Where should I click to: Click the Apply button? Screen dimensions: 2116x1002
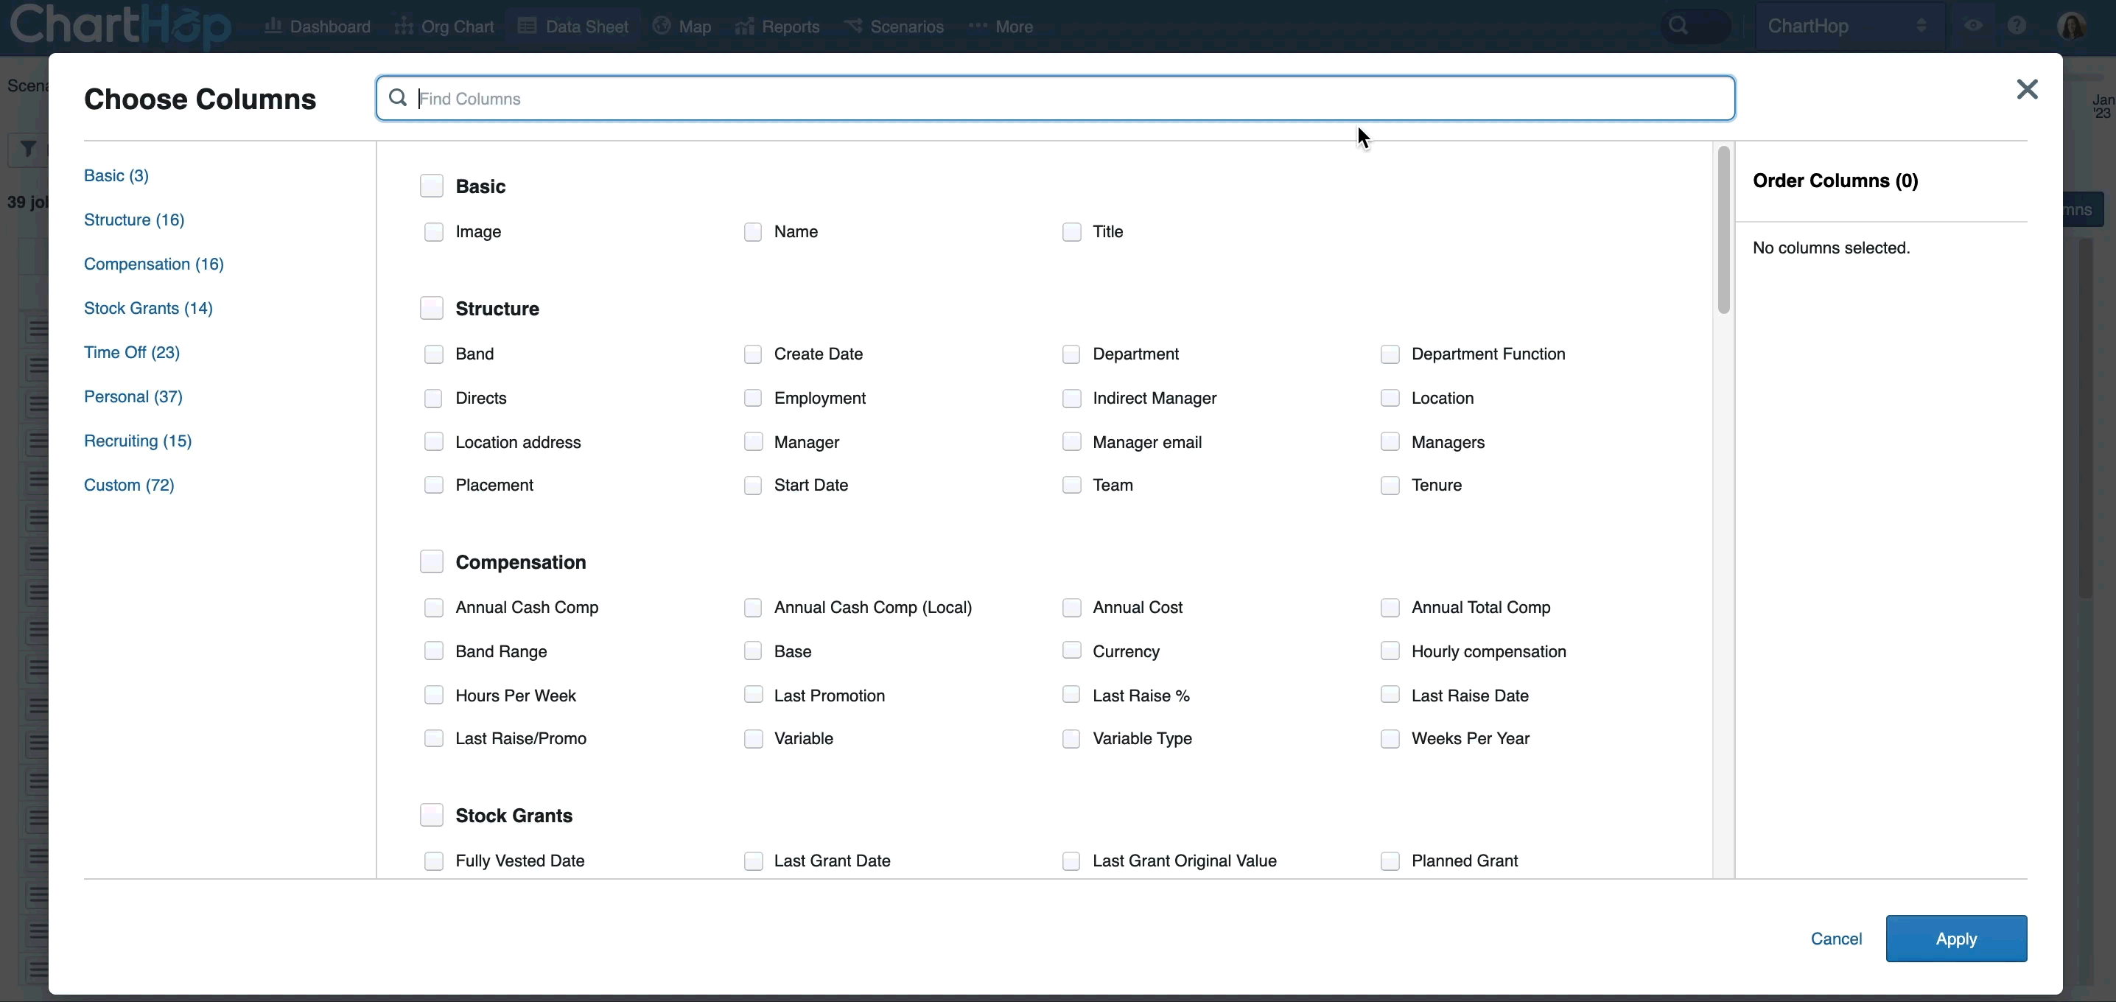(x=1957, y=939)
